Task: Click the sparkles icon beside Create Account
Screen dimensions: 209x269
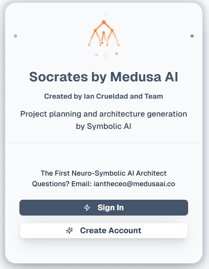Action: [70, 231]
